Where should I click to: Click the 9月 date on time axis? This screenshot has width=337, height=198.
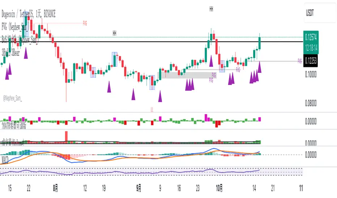point(138,188)
